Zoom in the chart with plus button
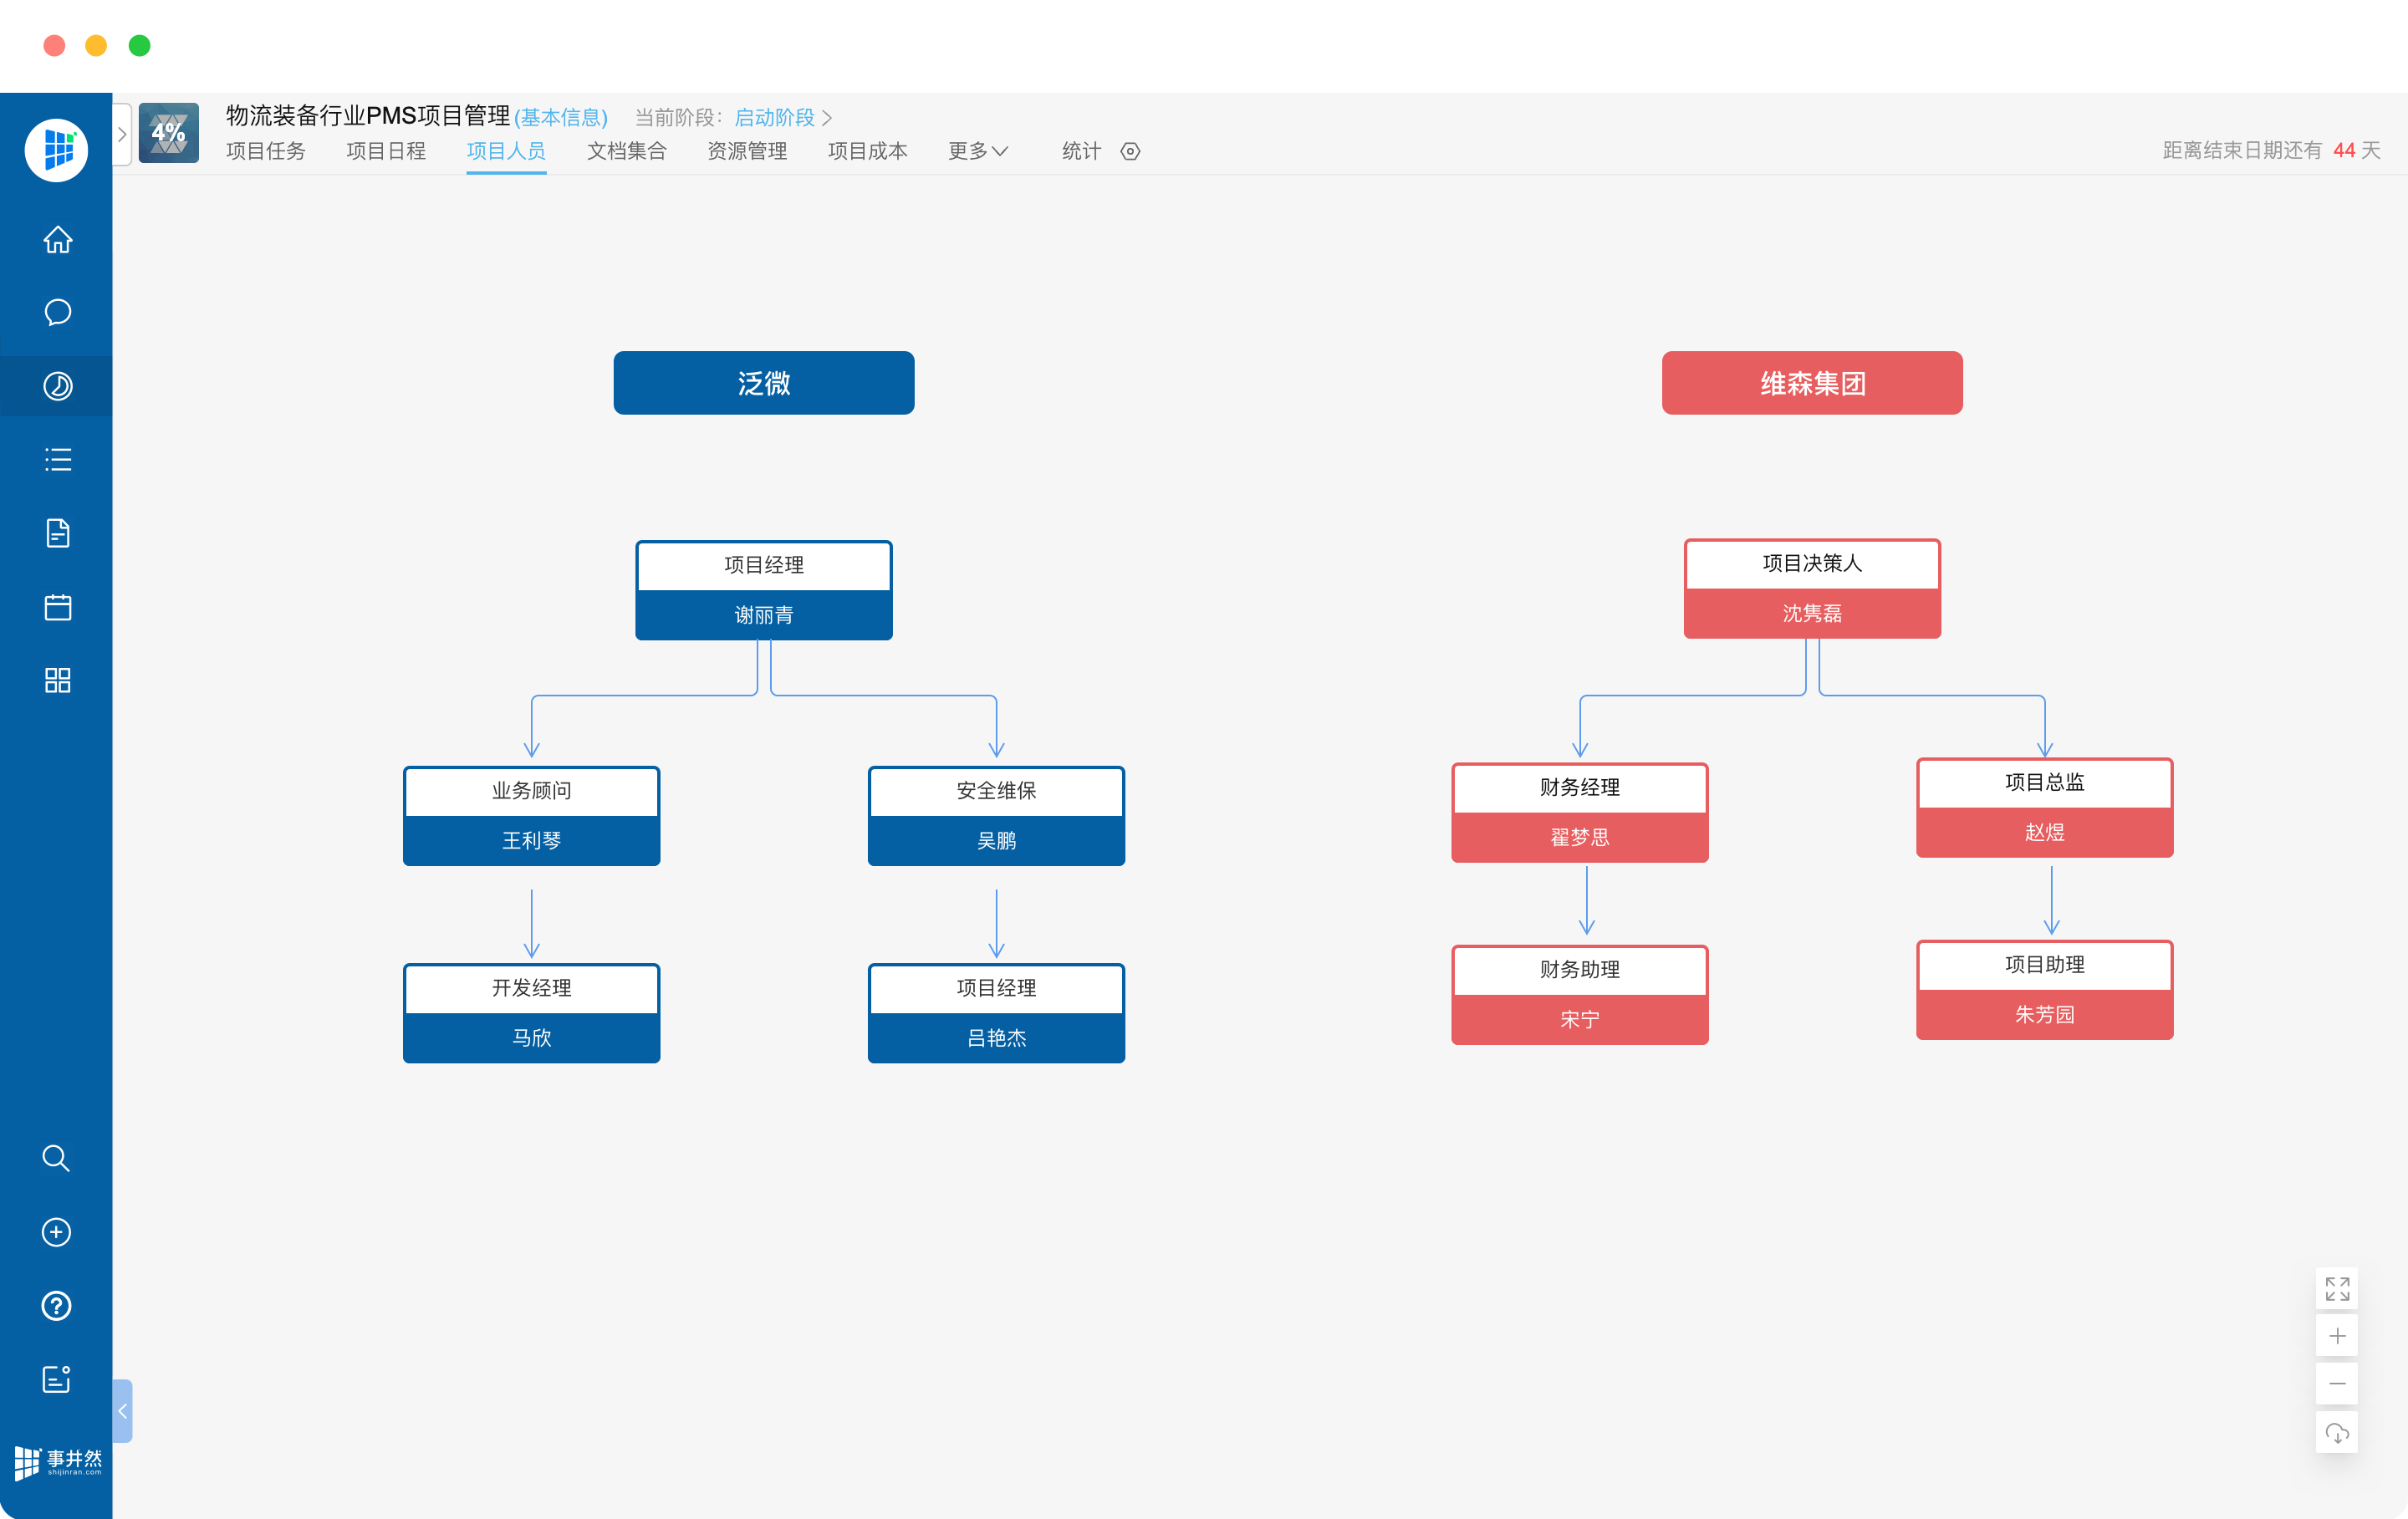Viewport: 2408px width, 1519px height. click(x=2336, y=1336)
